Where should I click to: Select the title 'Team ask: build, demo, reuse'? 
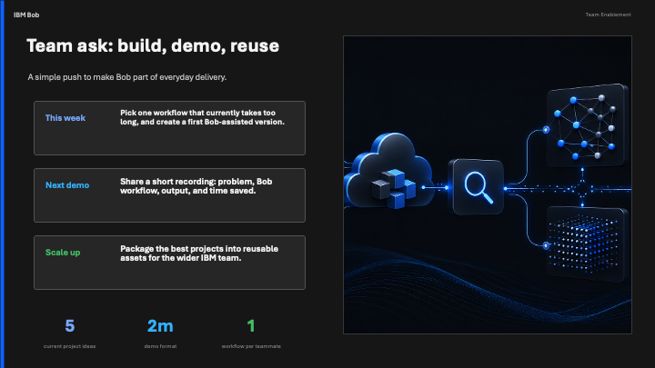point(153,46)
